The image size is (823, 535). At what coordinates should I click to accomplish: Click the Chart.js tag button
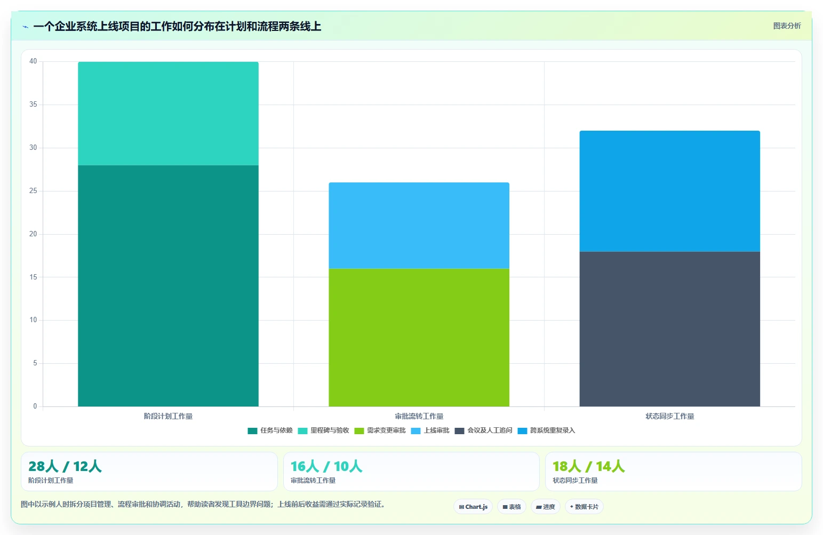473,507
